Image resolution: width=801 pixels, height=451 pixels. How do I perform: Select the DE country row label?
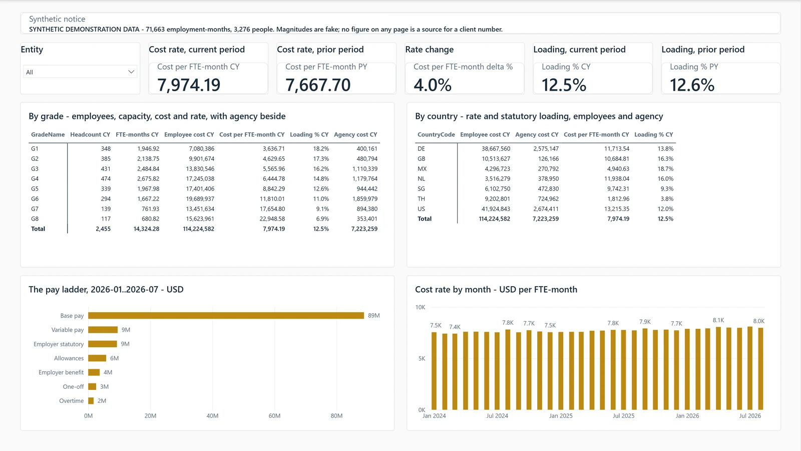pyautogui.click(x=421, y=149)
